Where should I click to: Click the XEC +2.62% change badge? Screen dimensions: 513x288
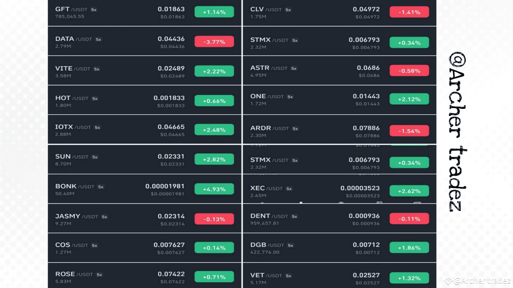click(x=409, y=191)
